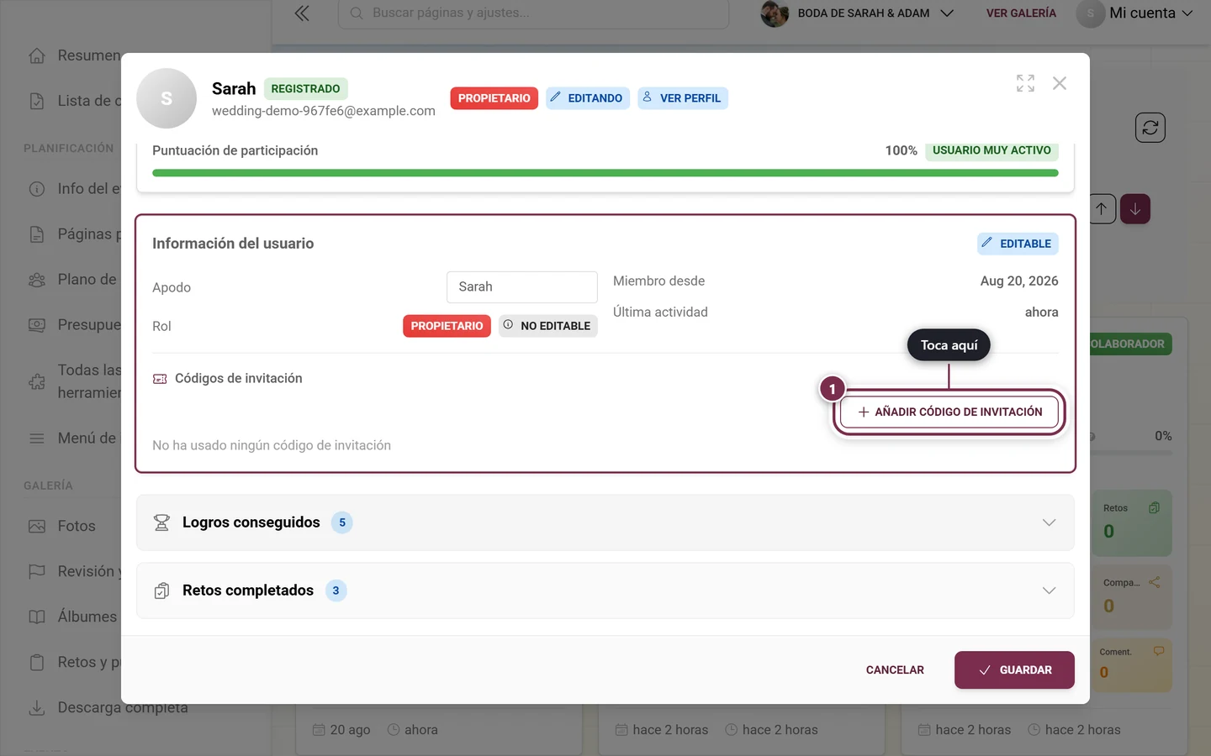Open the Boda de Sarah & Adam dropdown
This screenshot has width=1211, height=756.
tap(858, 13)
